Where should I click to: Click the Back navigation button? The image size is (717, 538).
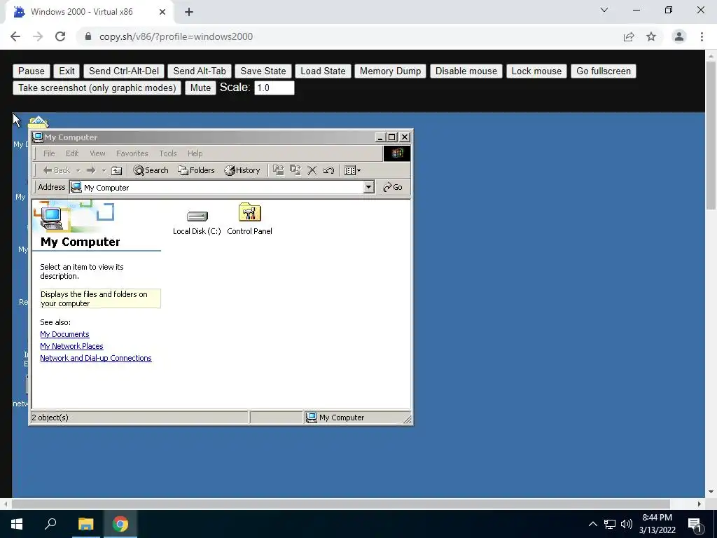(57, 170)
